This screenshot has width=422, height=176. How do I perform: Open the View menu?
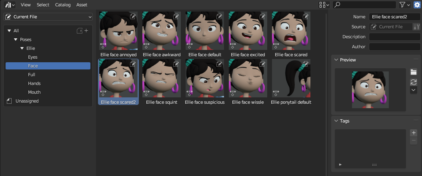pos(26,5)
